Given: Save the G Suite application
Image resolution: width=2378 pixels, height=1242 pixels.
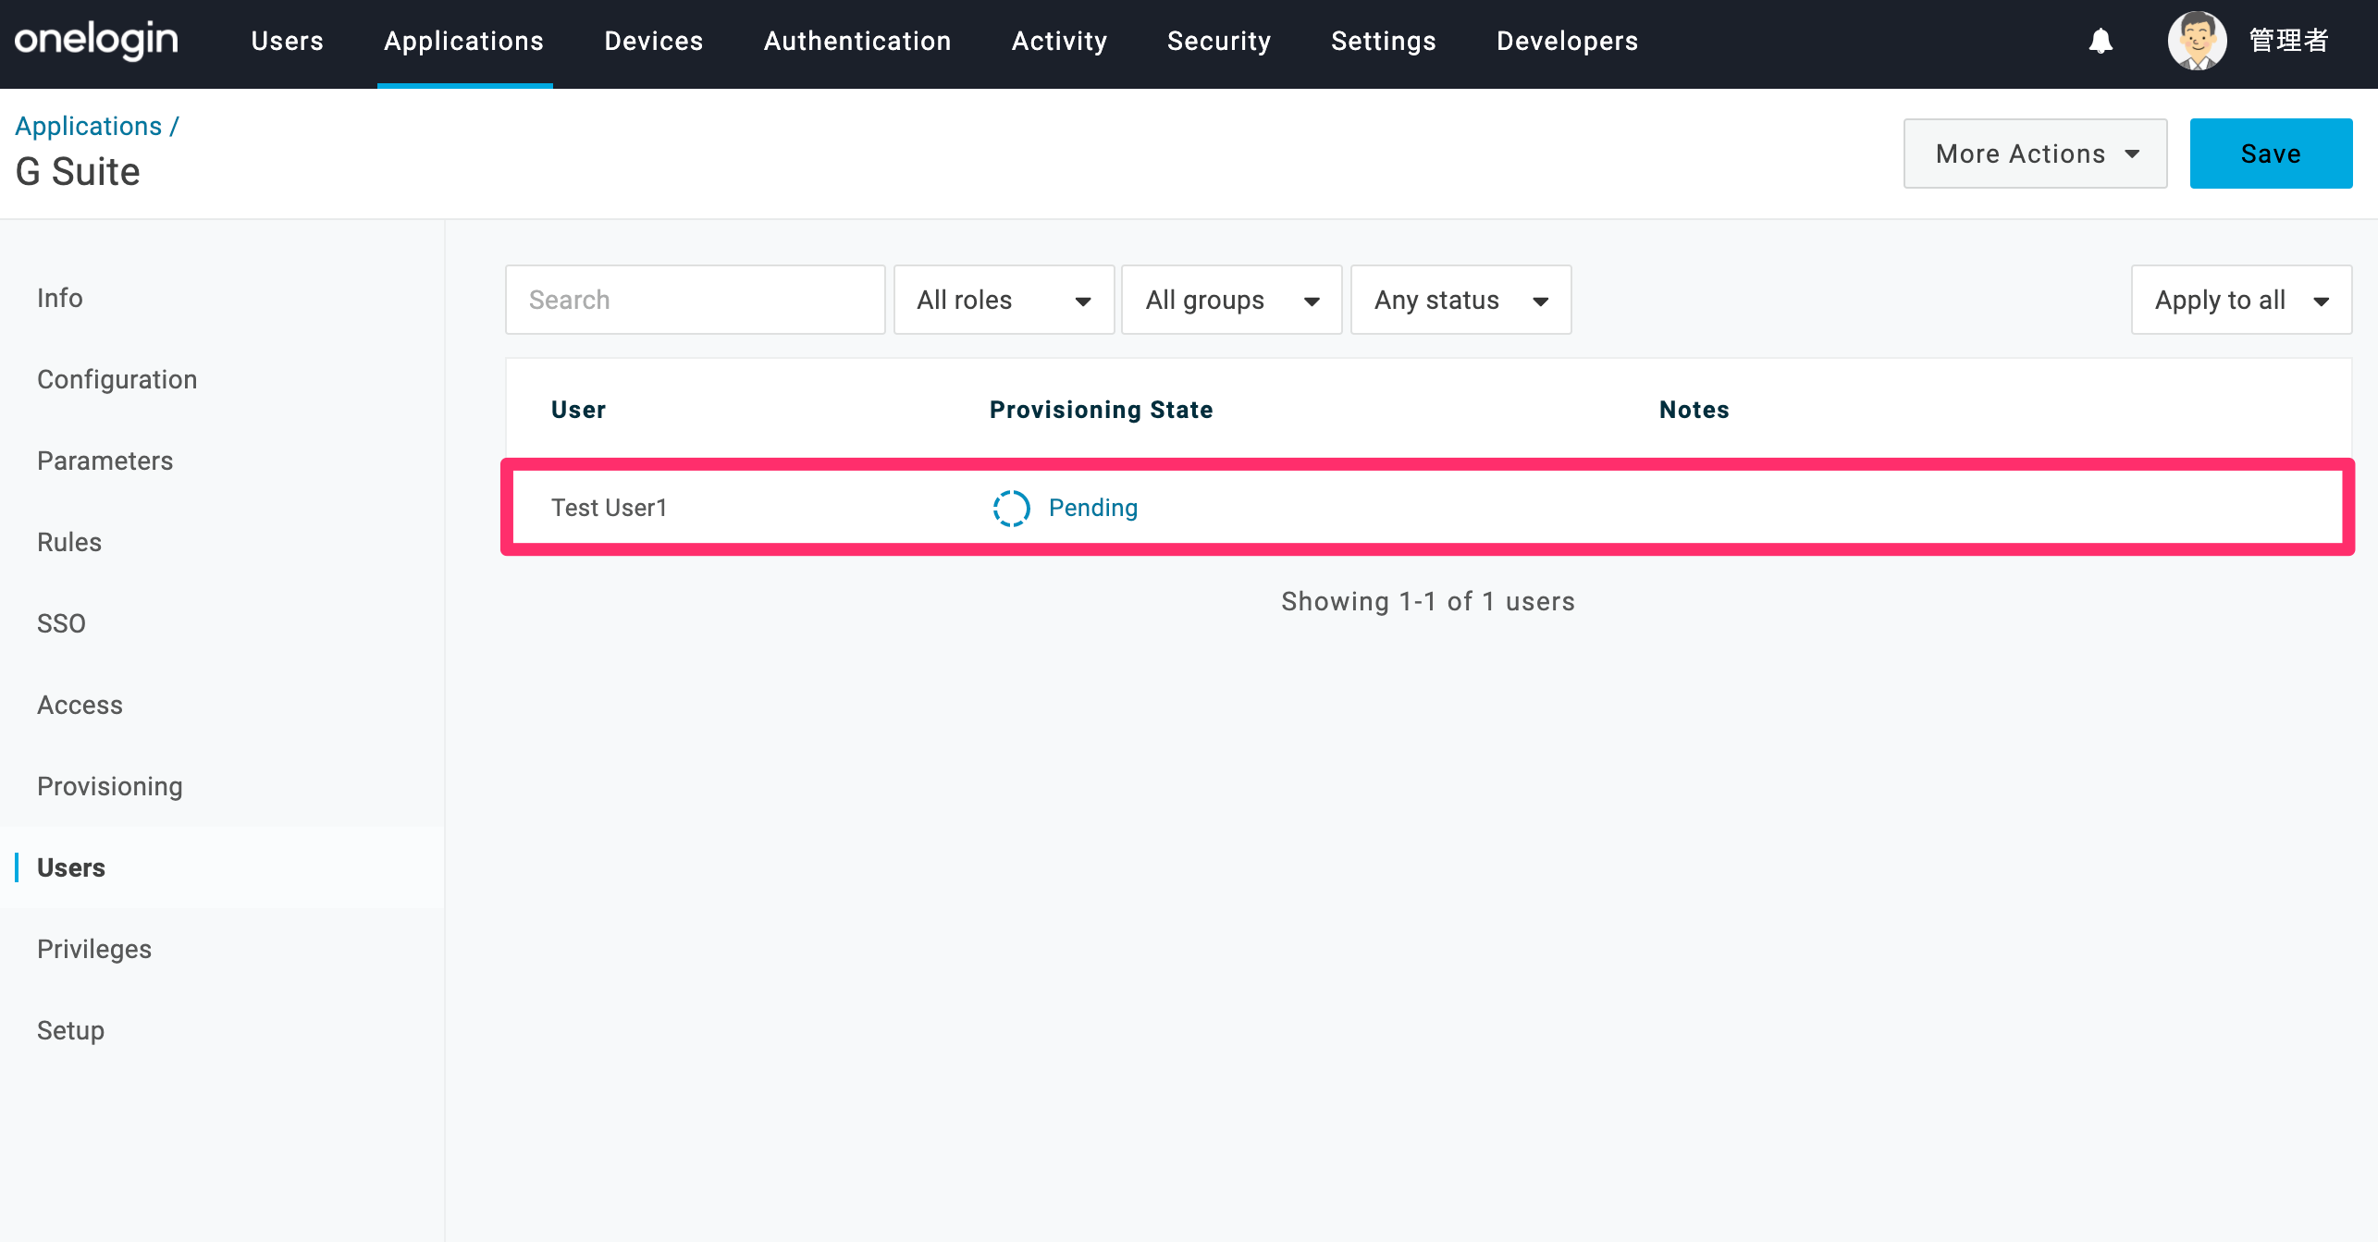Looking at the screenshot, I should pos(2271,154).
